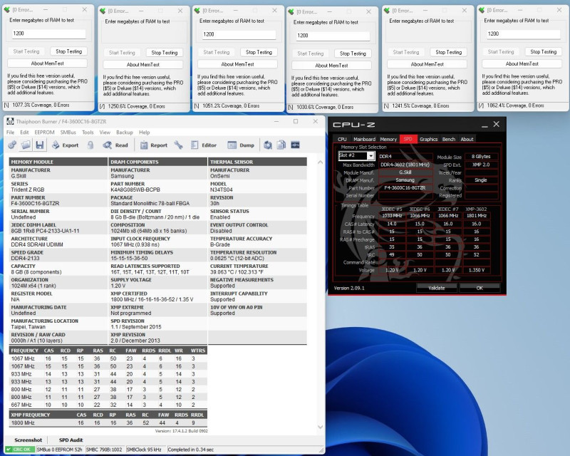The height and width of the screenshot is (456, 570).
Task: Open About MemTest in the 1250.6% coverage window
Action: click(143, 64)
